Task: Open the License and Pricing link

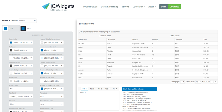Action: (x=110, y=7)
